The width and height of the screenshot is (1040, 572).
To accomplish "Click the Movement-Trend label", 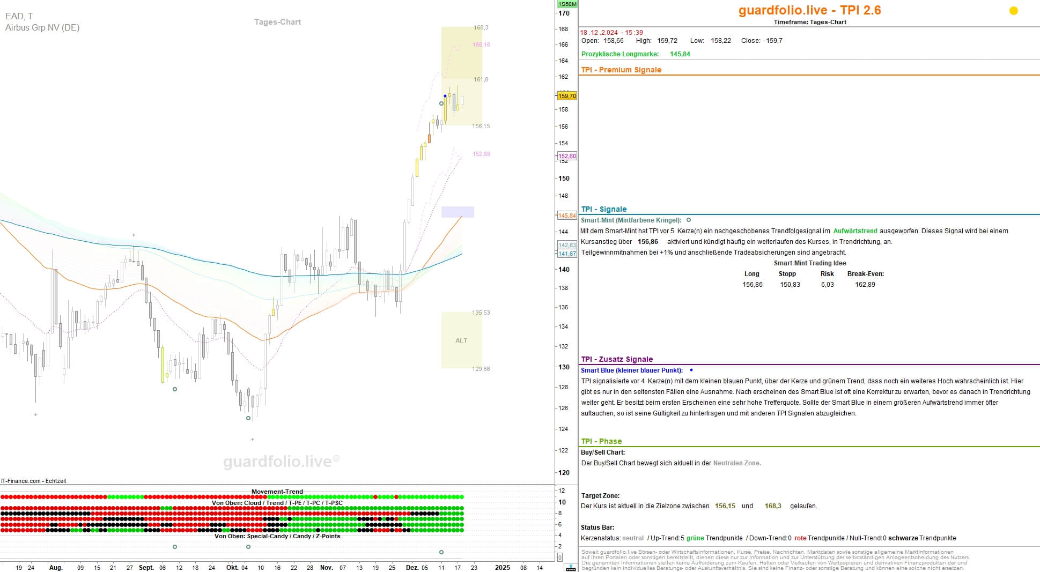I will [x=277, y=492].
